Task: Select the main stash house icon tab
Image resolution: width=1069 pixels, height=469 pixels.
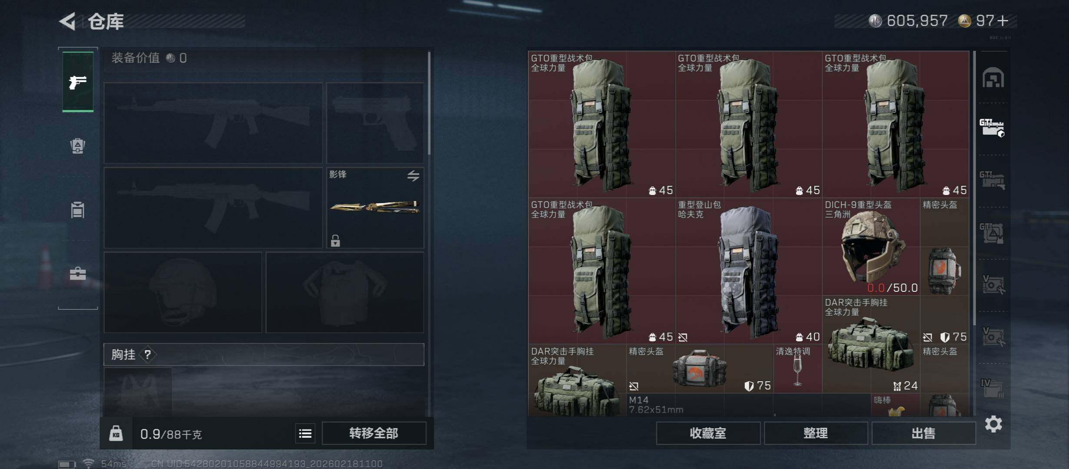Action: [993, 78]
